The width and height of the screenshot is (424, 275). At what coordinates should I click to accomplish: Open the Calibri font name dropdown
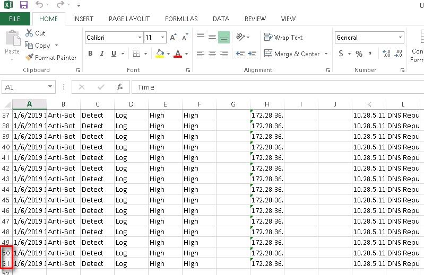pos(140,38)
